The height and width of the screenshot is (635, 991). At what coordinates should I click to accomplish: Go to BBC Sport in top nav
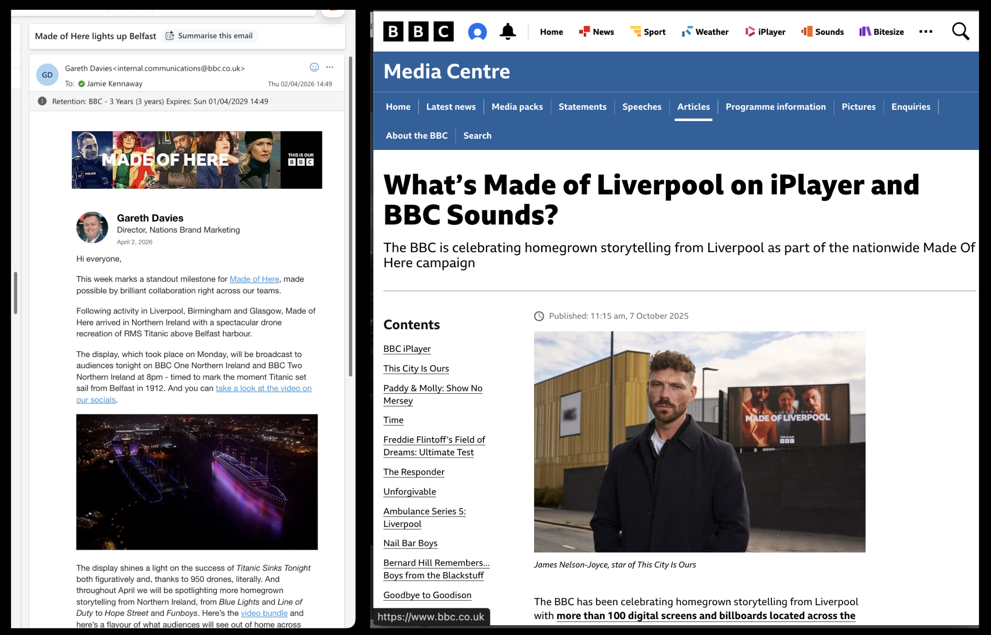tap(648, 32)
